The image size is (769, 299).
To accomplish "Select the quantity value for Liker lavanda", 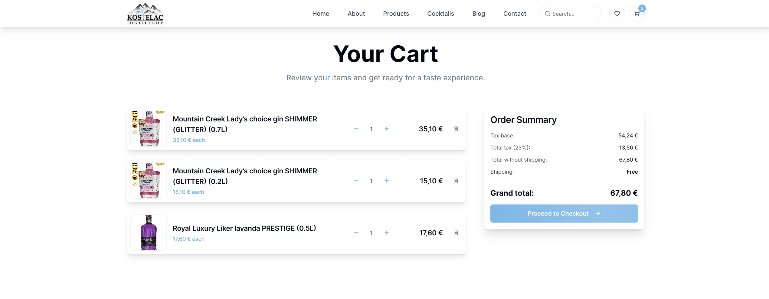I will (x=371, y=233).
